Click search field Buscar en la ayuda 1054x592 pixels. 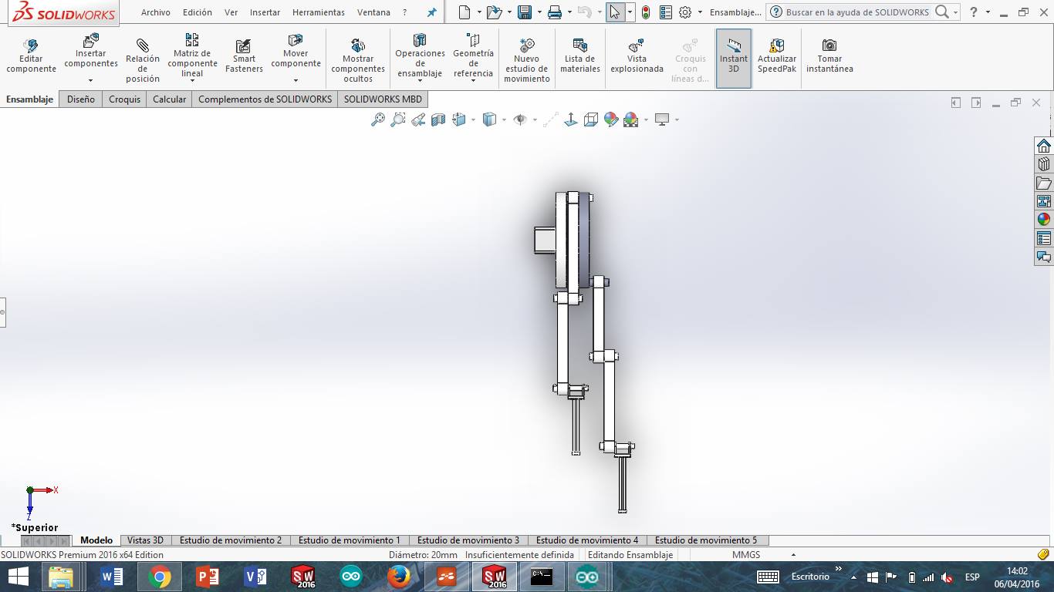point(859,12)
